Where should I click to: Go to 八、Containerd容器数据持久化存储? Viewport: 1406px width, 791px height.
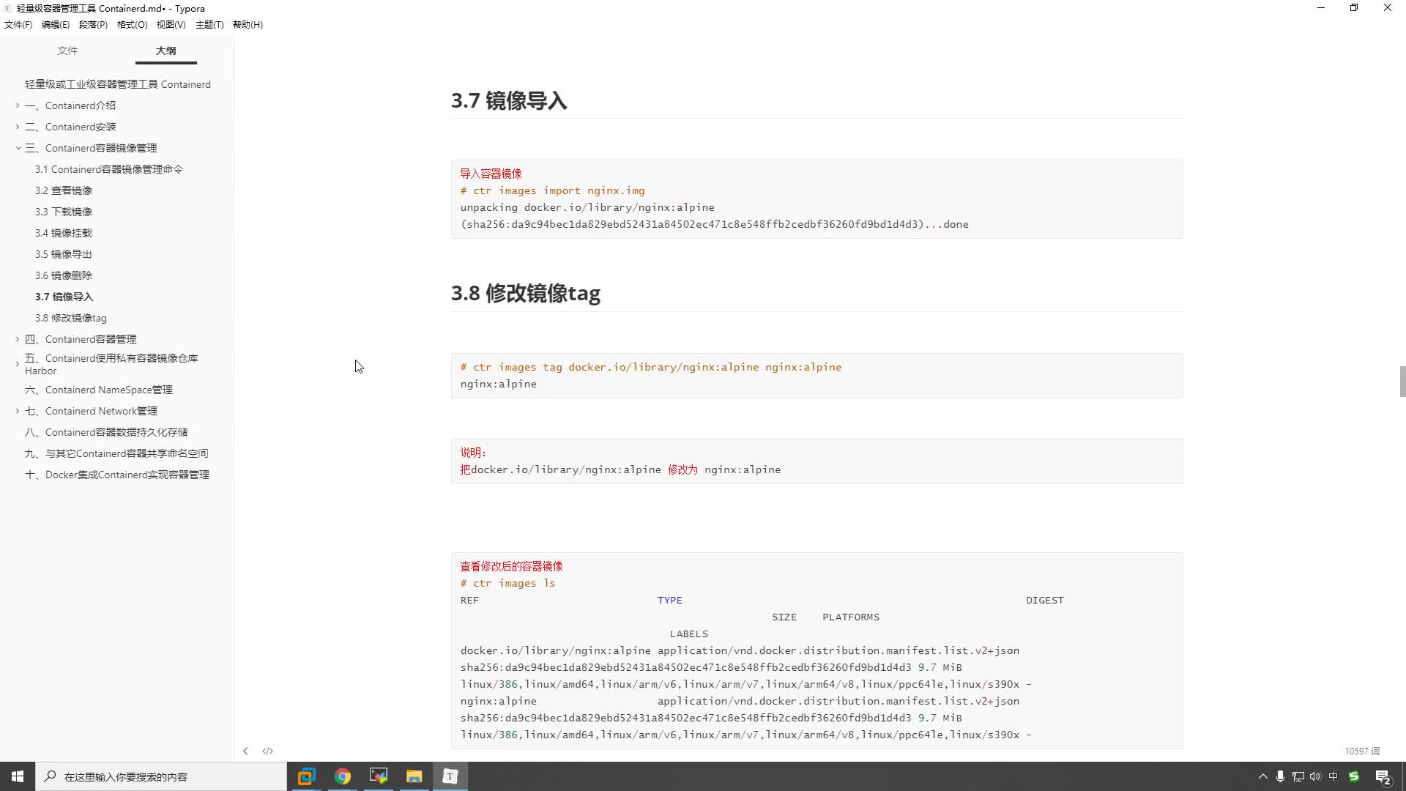pyautogui.click(x=106, y=432)
